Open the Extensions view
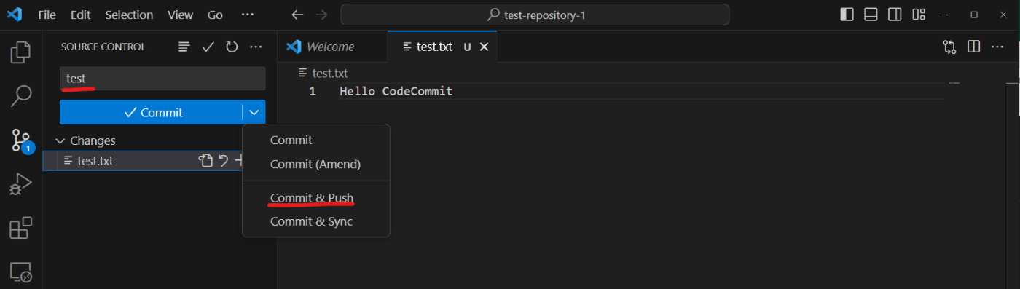 pos(21,229)
